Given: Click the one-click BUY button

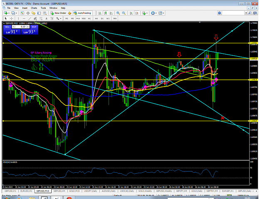Looking at the screenshot, I should click(x=34, y=27).
